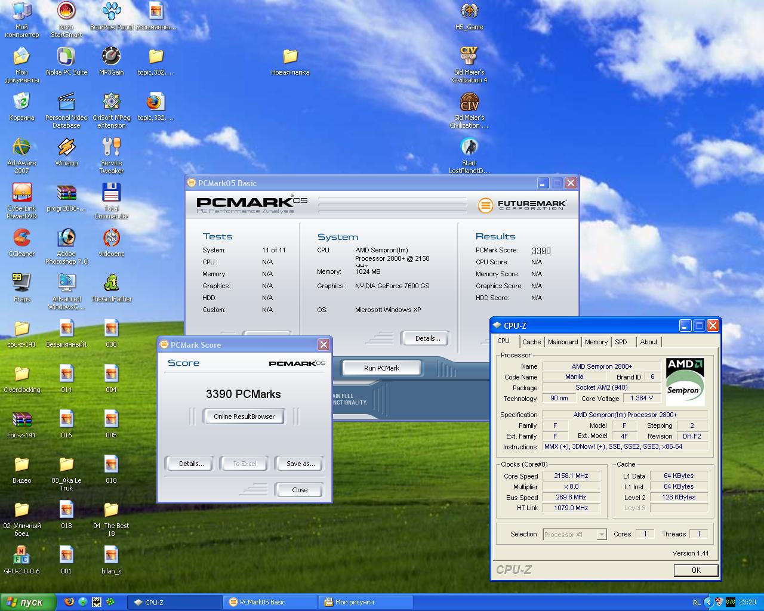Open SPD tab in CPU-Z
The image size is (764, 611).
pyautogui.click(x=621, y=342)
